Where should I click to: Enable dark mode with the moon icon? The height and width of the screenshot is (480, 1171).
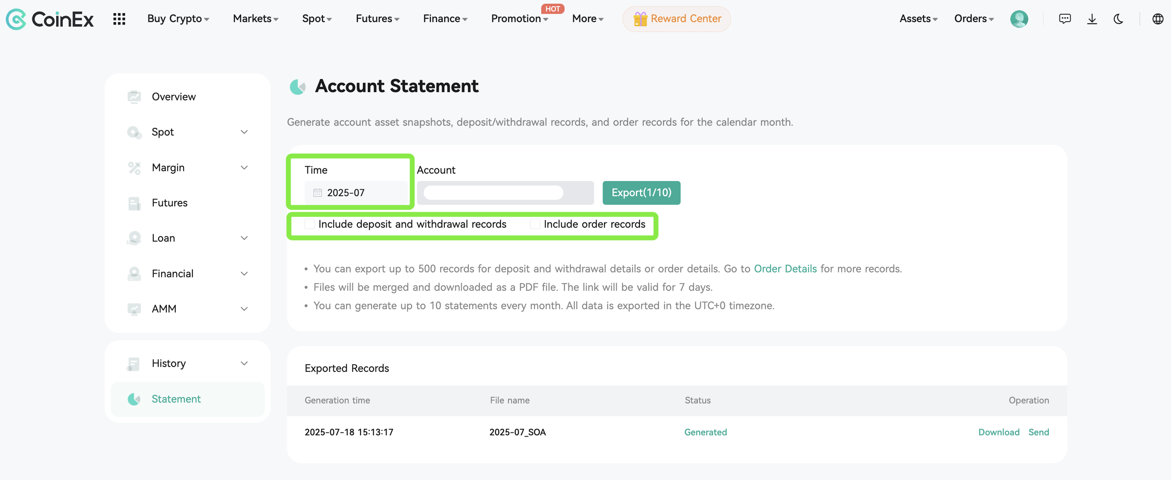(1118, 18)
